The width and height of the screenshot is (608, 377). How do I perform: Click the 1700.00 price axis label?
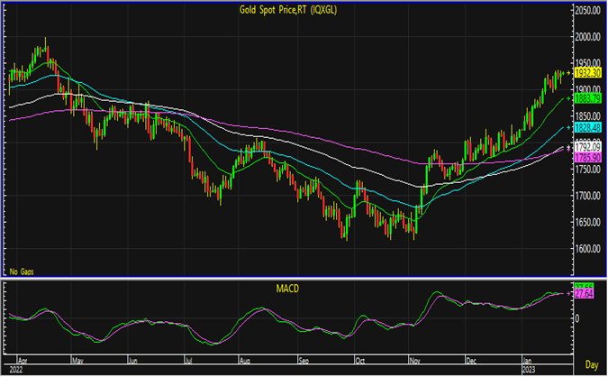coord(587,196)
